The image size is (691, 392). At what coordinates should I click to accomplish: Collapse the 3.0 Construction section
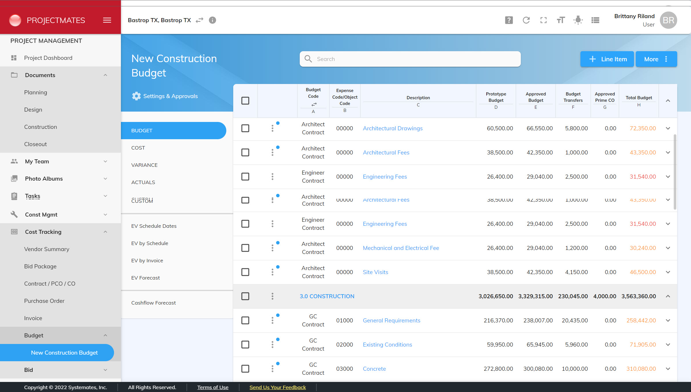click(668, 296)
